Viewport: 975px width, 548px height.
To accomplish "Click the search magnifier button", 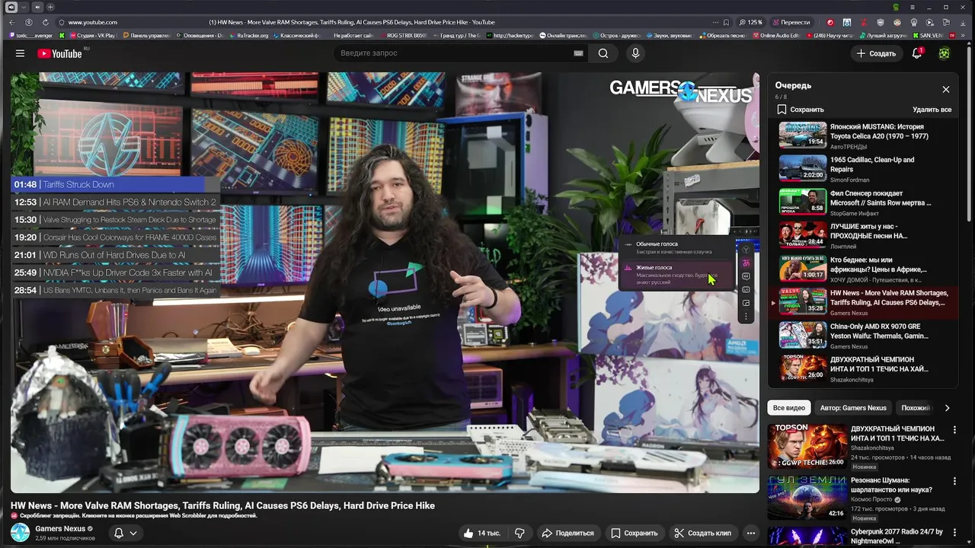I will pos(603,53).
